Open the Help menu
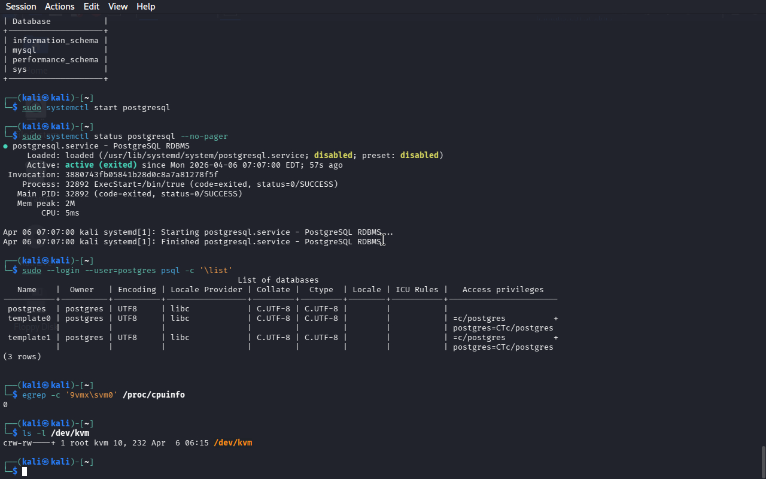766x479 pixels. tap(145, 7)
